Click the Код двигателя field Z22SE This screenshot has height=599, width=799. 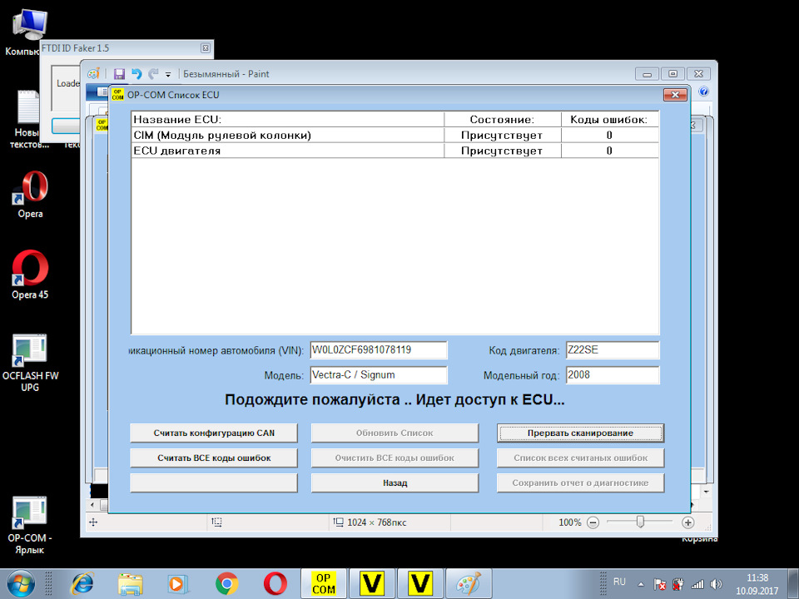[613, 350]
